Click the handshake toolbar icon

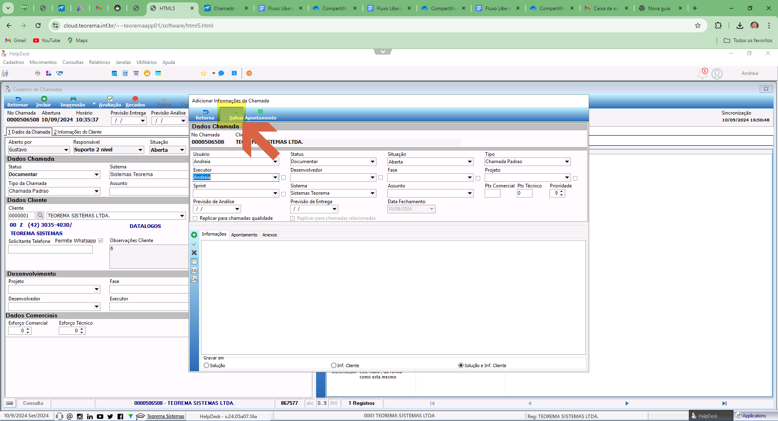coord(60,73)
